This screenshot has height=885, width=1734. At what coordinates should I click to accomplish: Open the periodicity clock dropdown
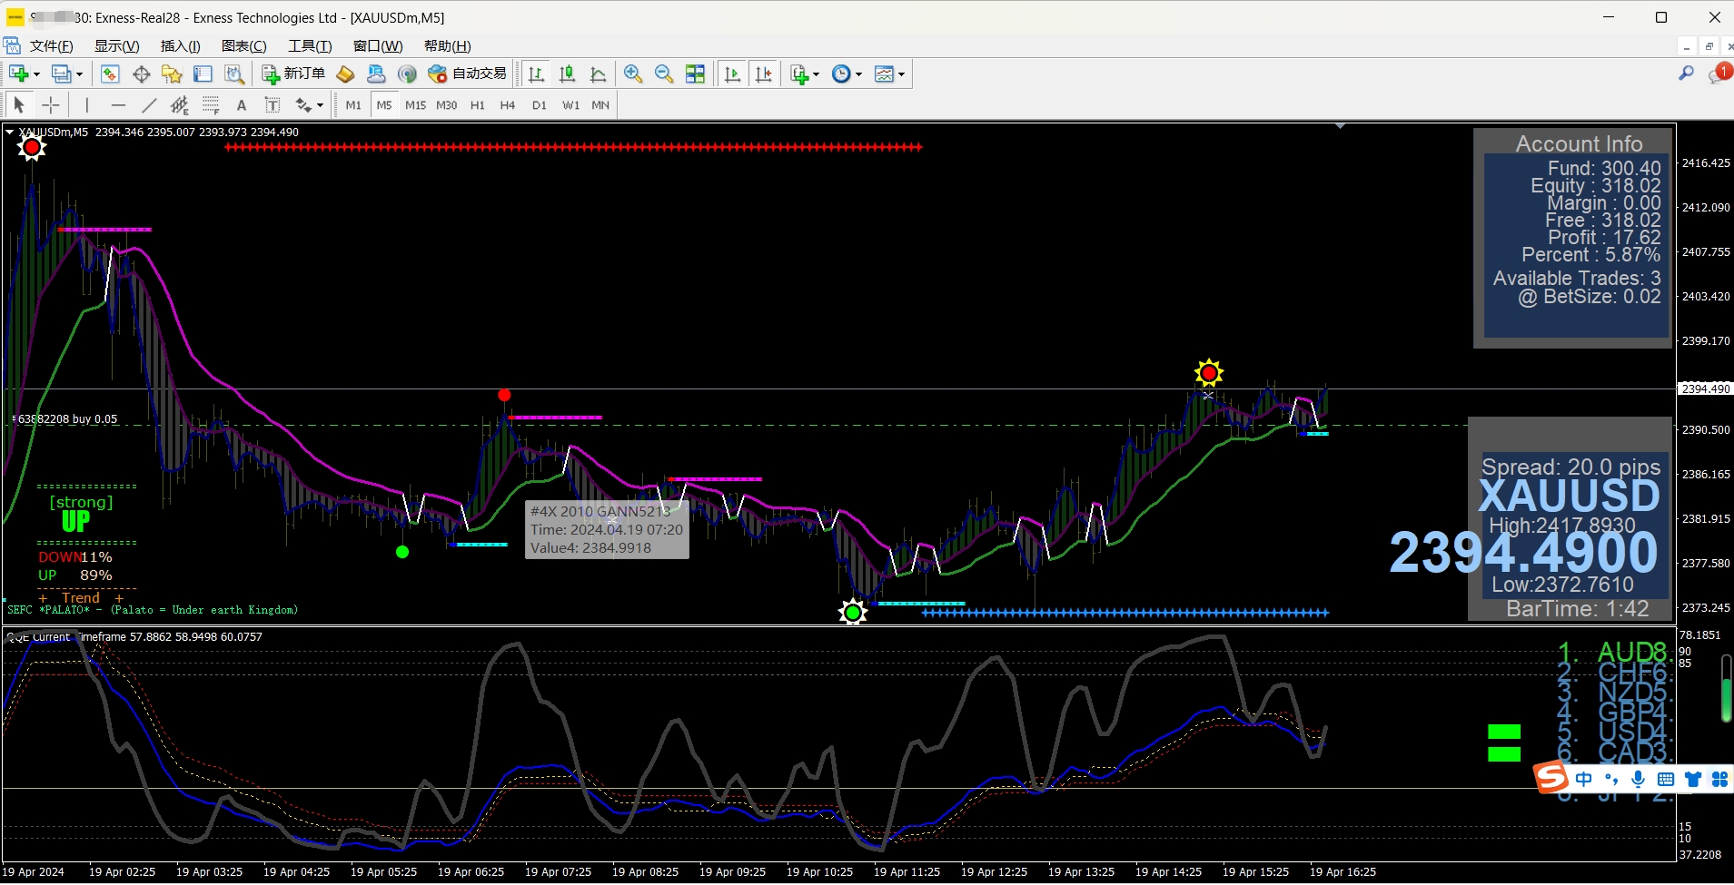tap(858, 74)
